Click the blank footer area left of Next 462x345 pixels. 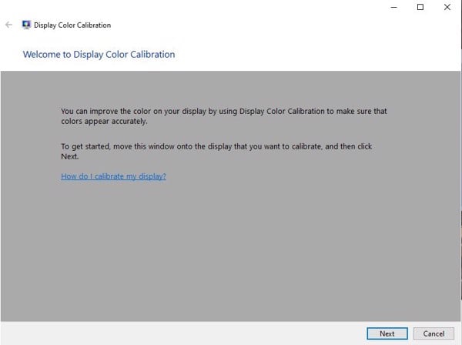(182, 333)
